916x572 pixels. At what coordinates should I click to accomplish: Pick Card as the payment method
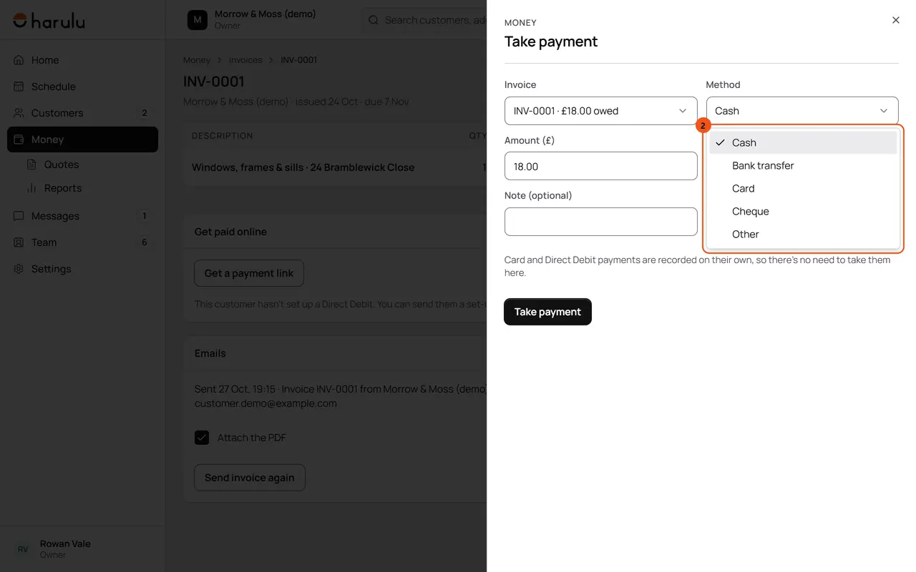[x=803, y=188]
